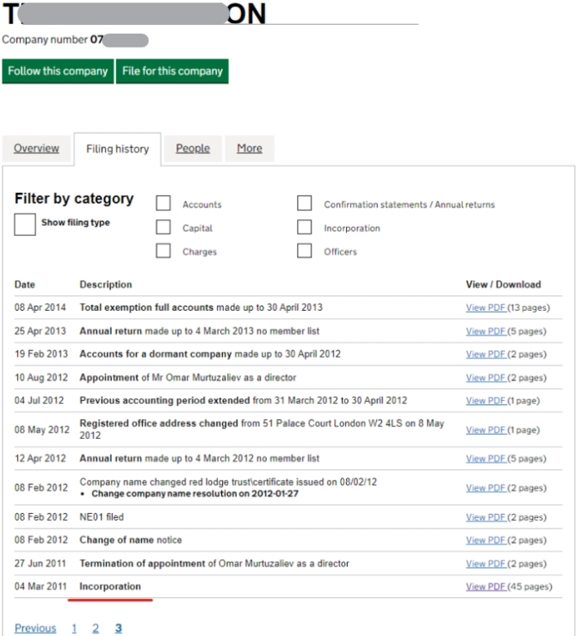Check Confirmation statements / Annual returns filter
Viewport: 581px width, 636px height.
click(x=305, y=203)
